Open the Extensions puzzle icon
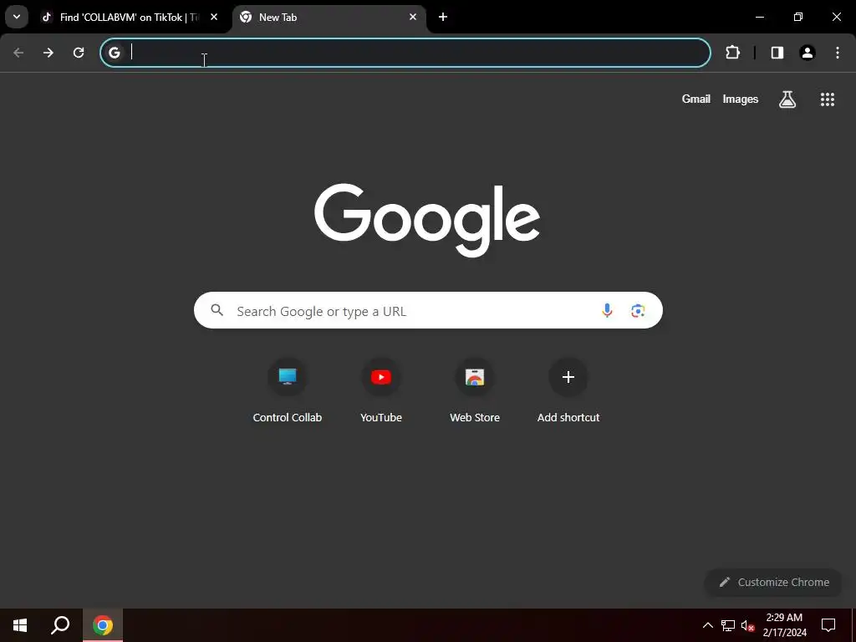The image size is (856, 642). click(x=732, y=53)
